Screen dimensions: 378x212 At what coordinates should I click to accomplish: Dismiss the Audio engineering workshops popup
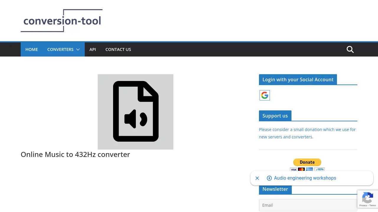coord(257,178)
